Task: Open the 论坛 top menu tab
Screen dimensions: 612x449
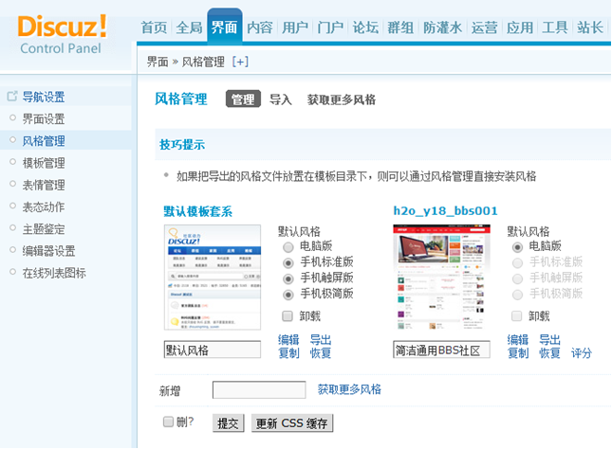Action: coord(365,27)
